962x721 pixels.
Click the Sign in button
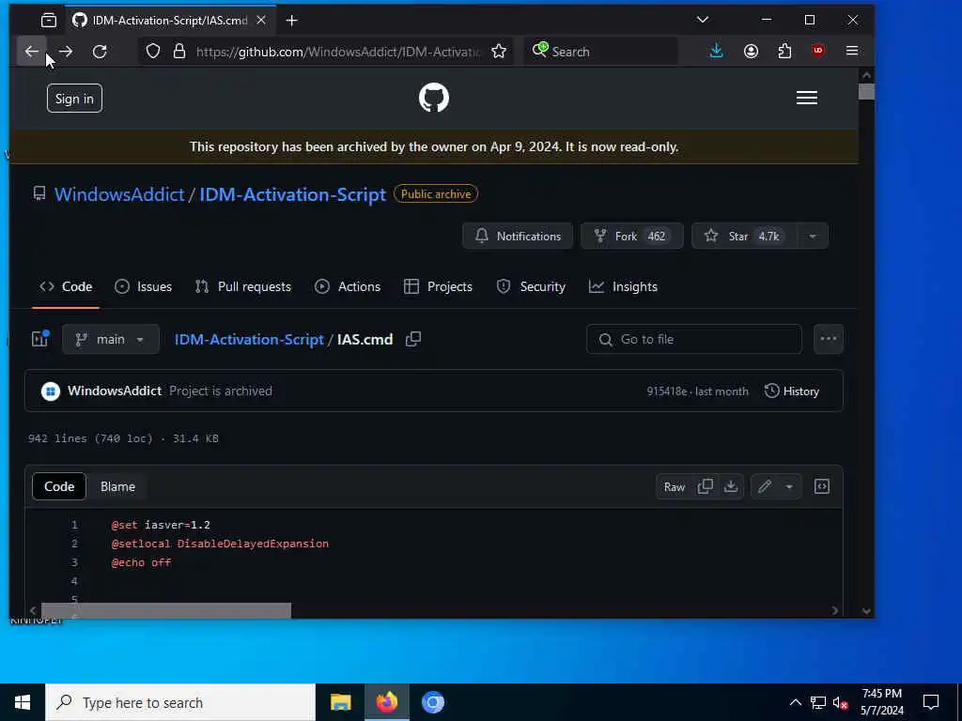click(74, 98)
